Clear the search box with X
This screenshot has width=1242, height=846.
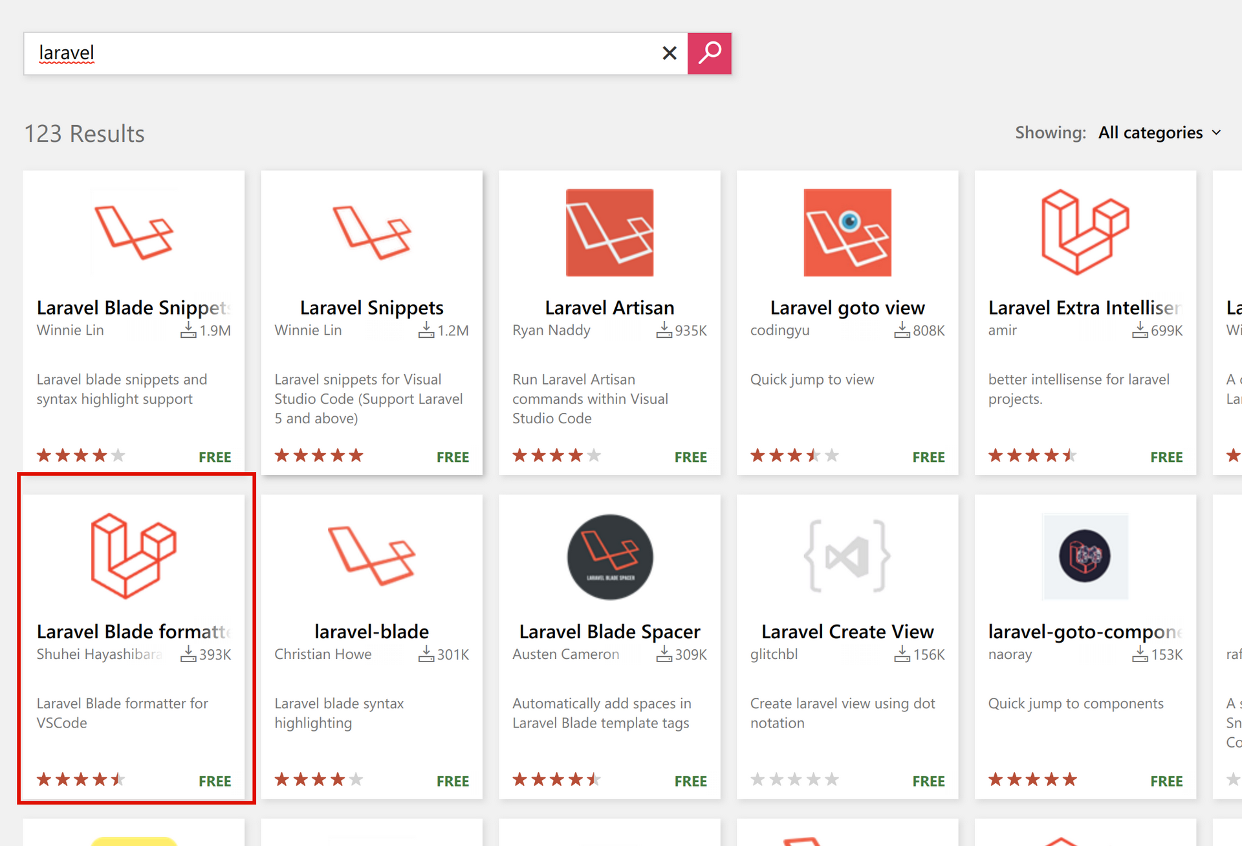coord(670,53)
